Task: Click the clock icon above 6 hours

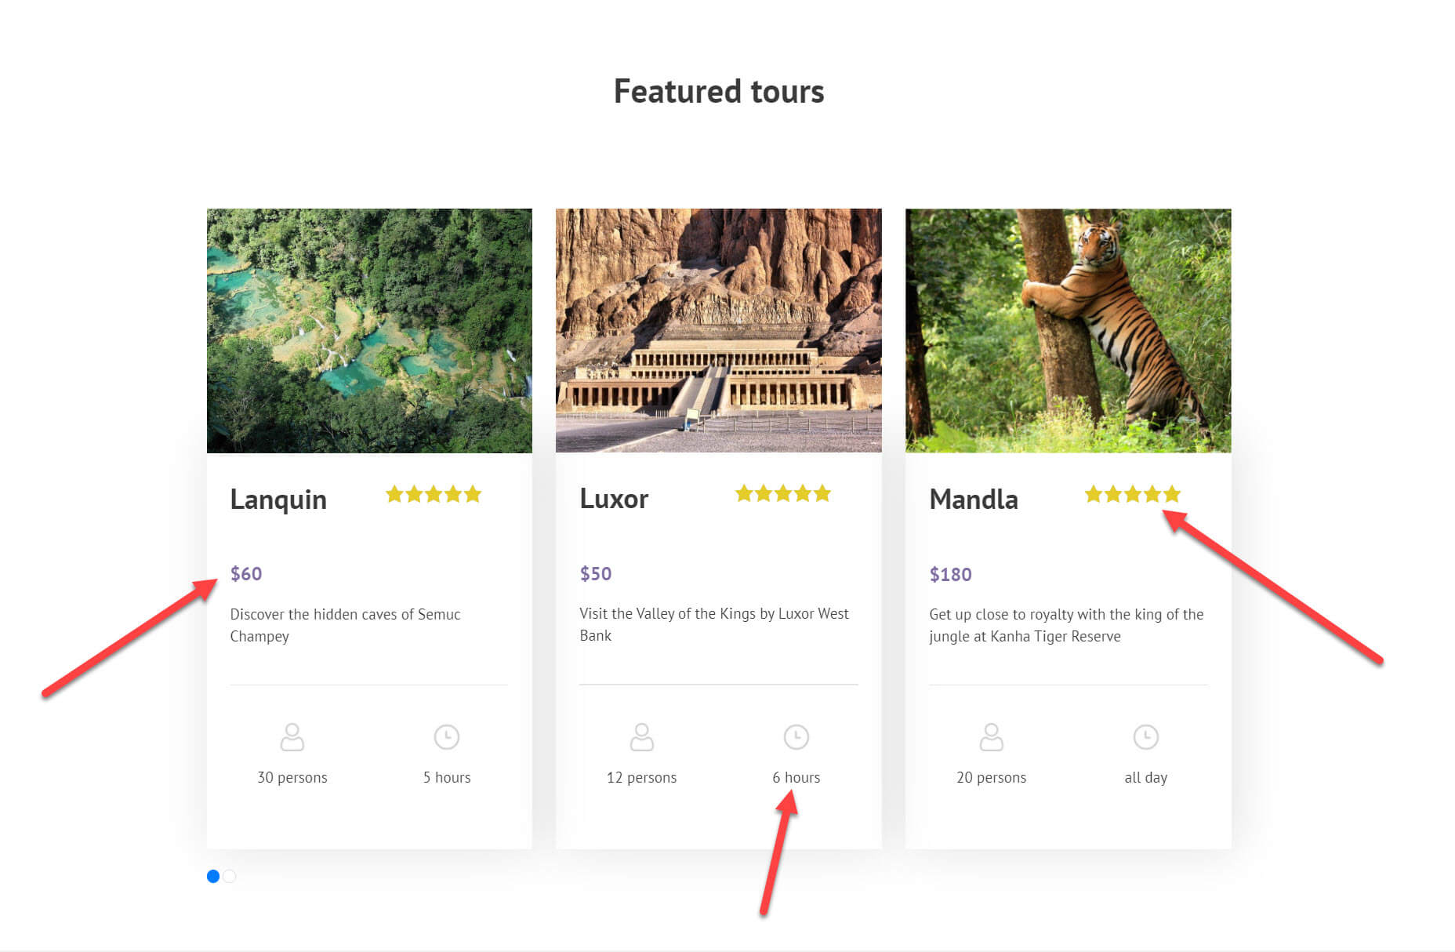Action: pos(796,737)
